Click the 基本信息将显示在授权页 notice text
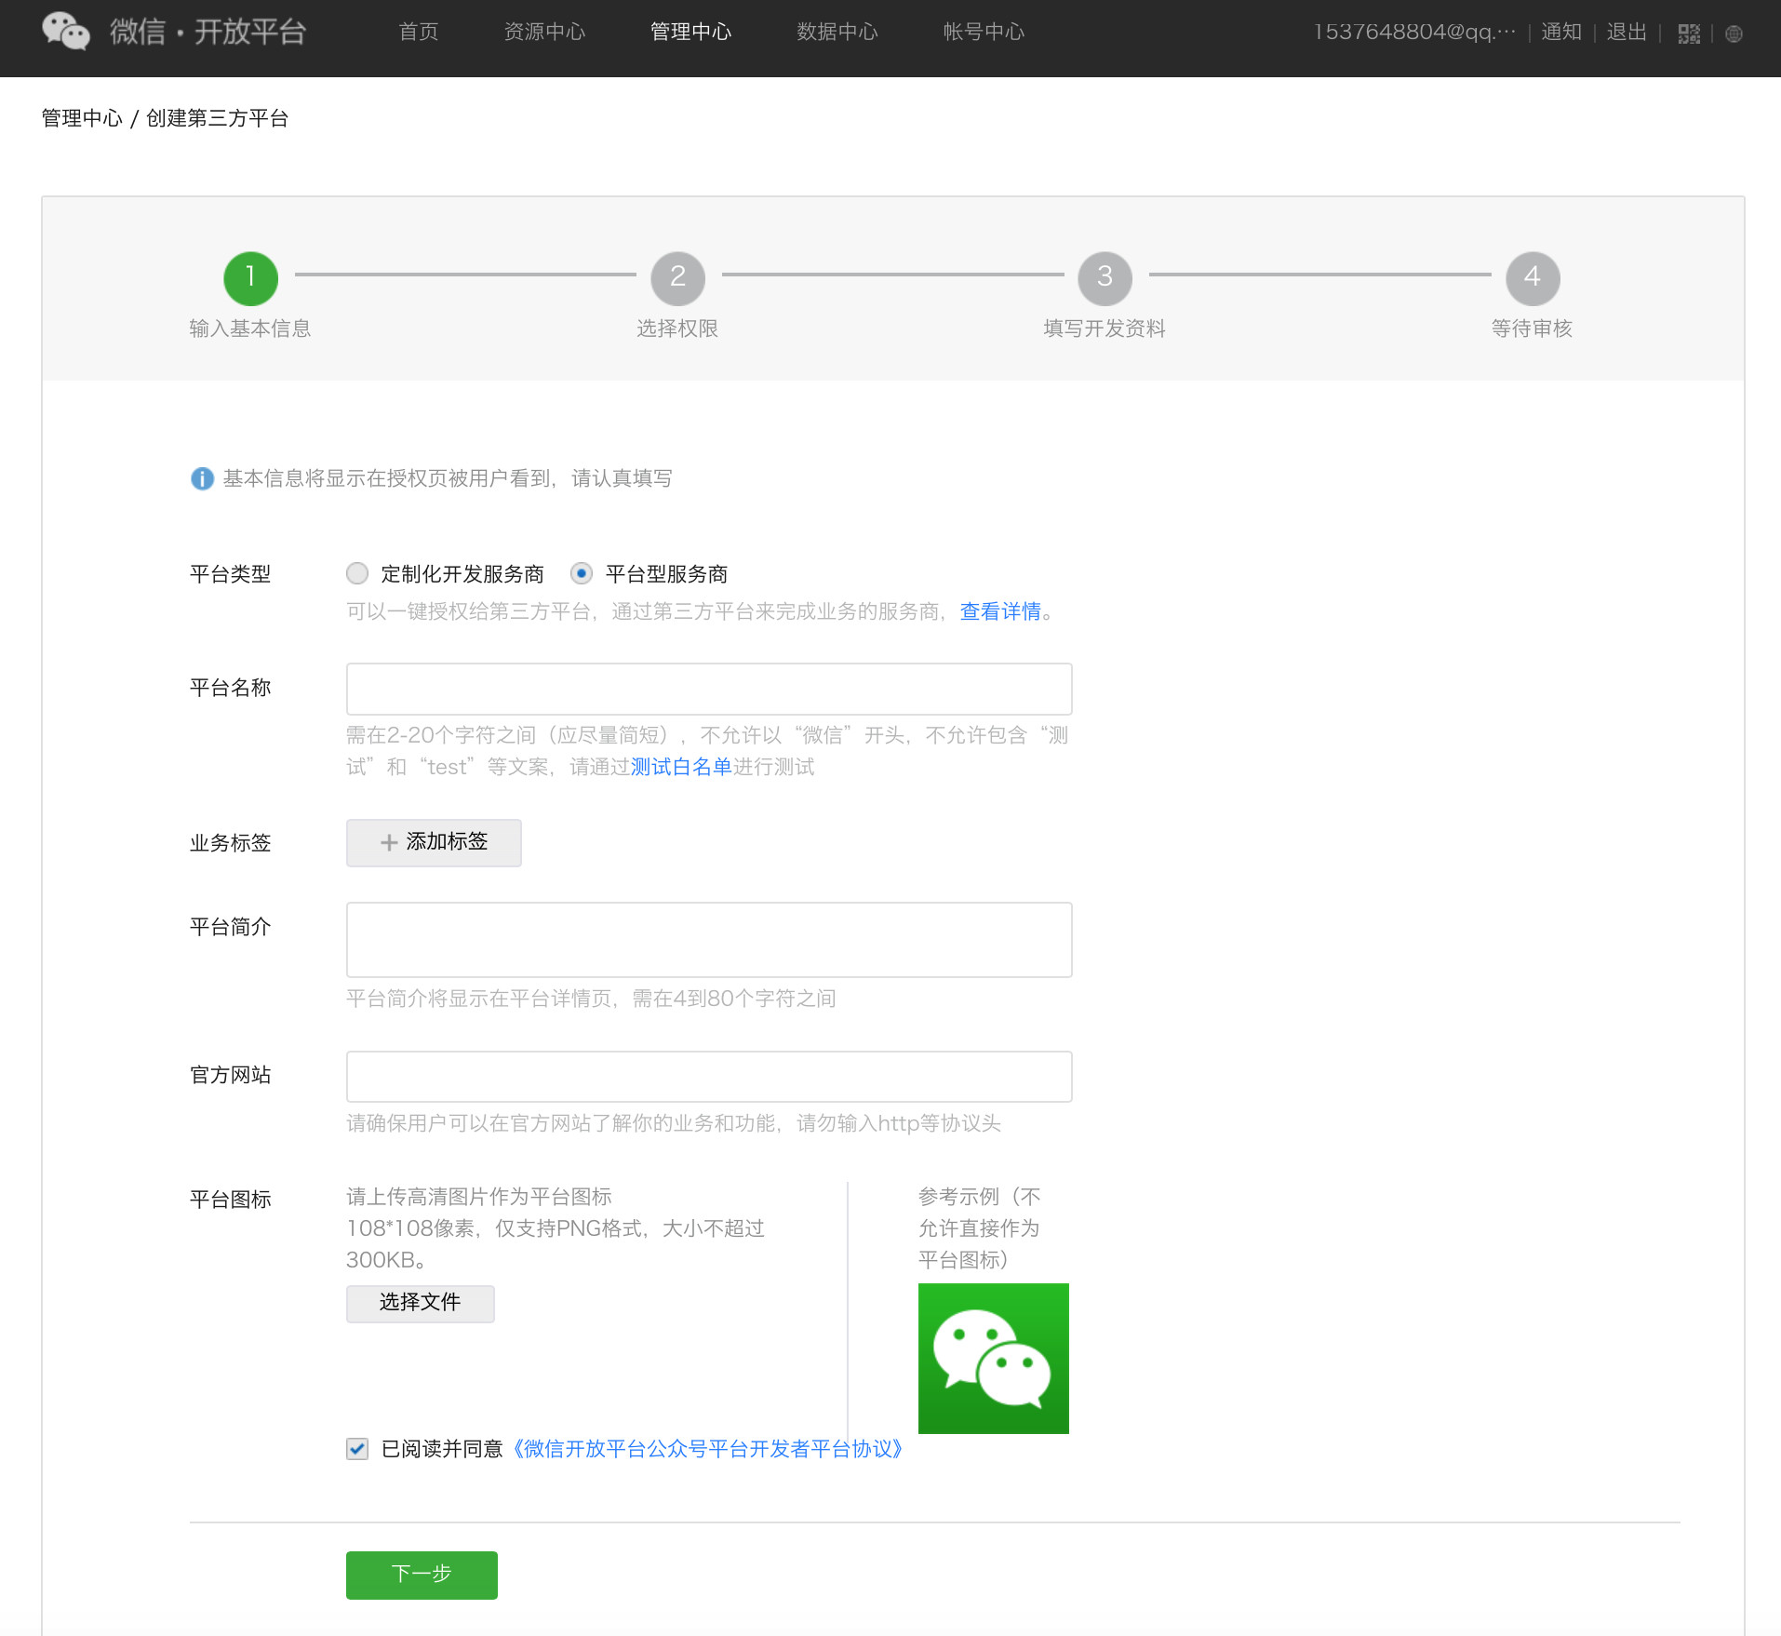Screen dimensions: 1781x1636 click(x=447, y=478)
